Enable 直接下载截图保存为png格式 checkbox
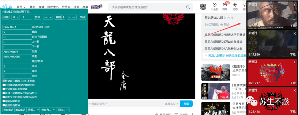 point(4,93)
